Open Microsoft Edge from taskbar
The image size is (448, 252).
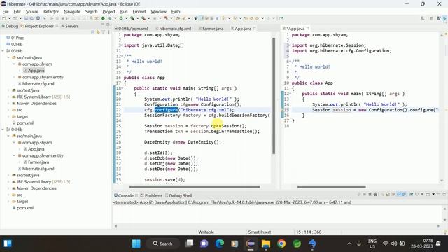[x=219, y=244]
